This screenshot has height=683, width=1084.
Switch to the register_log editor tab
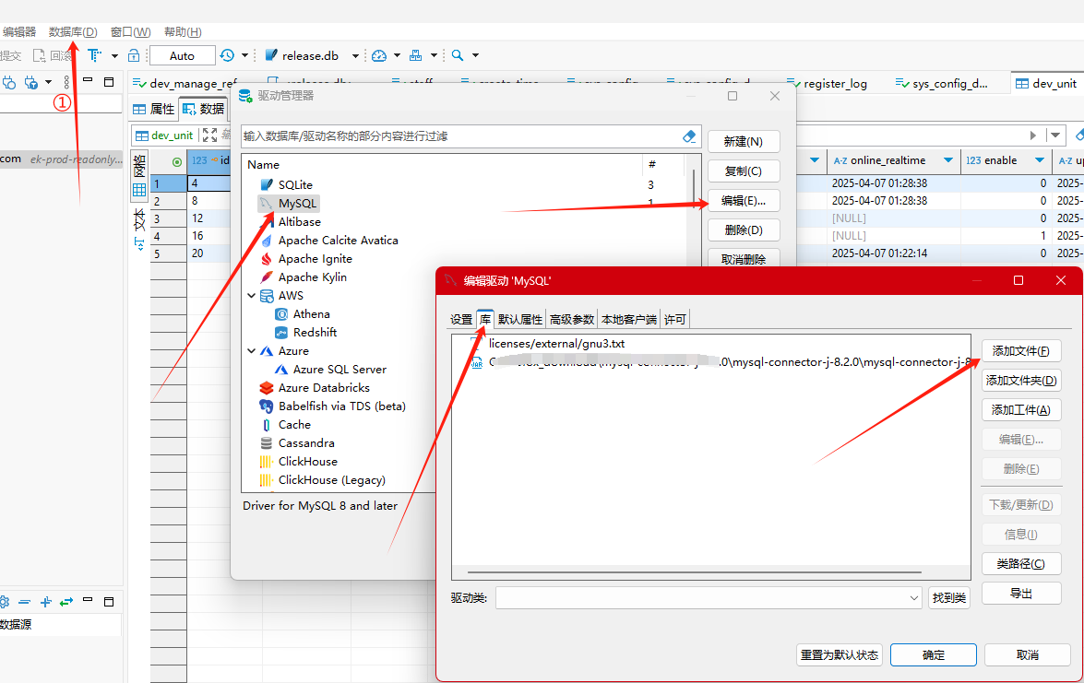pyautogui.click(x=827, y=83)
